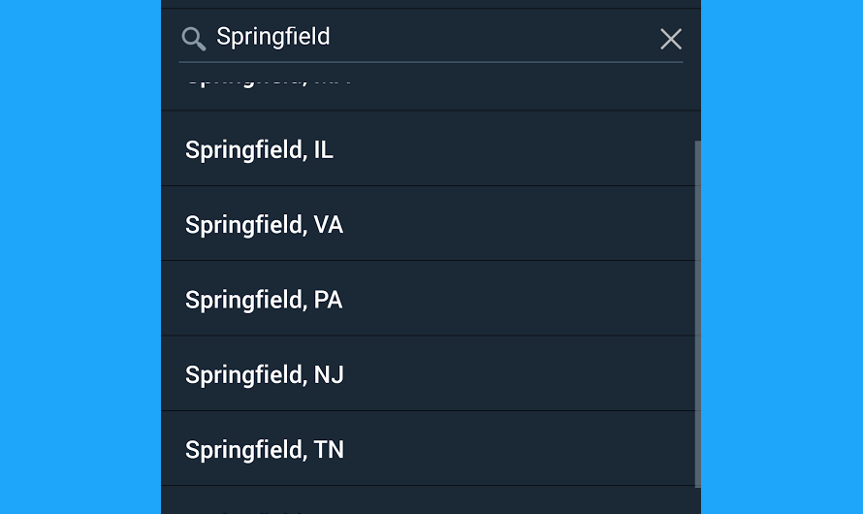Click the blue background left of the panel
The image size is (863, 514).
click(x=80, y=257)
